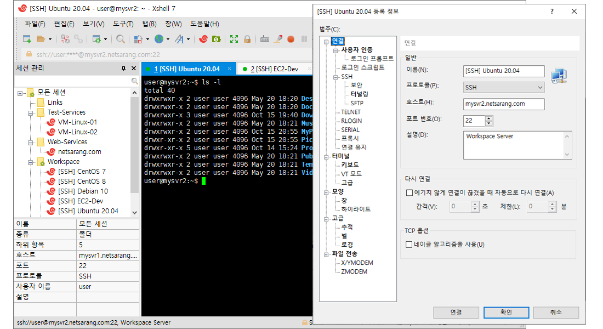Open dropdown arrow beside Properties gear icon

click(105, 39)
